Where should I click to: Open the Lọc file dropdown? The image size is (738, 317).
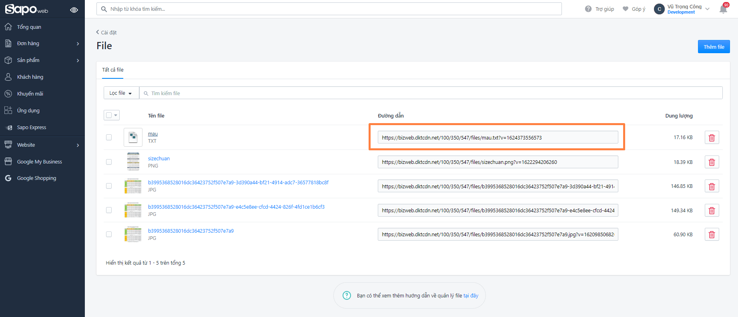pos(121,93)
